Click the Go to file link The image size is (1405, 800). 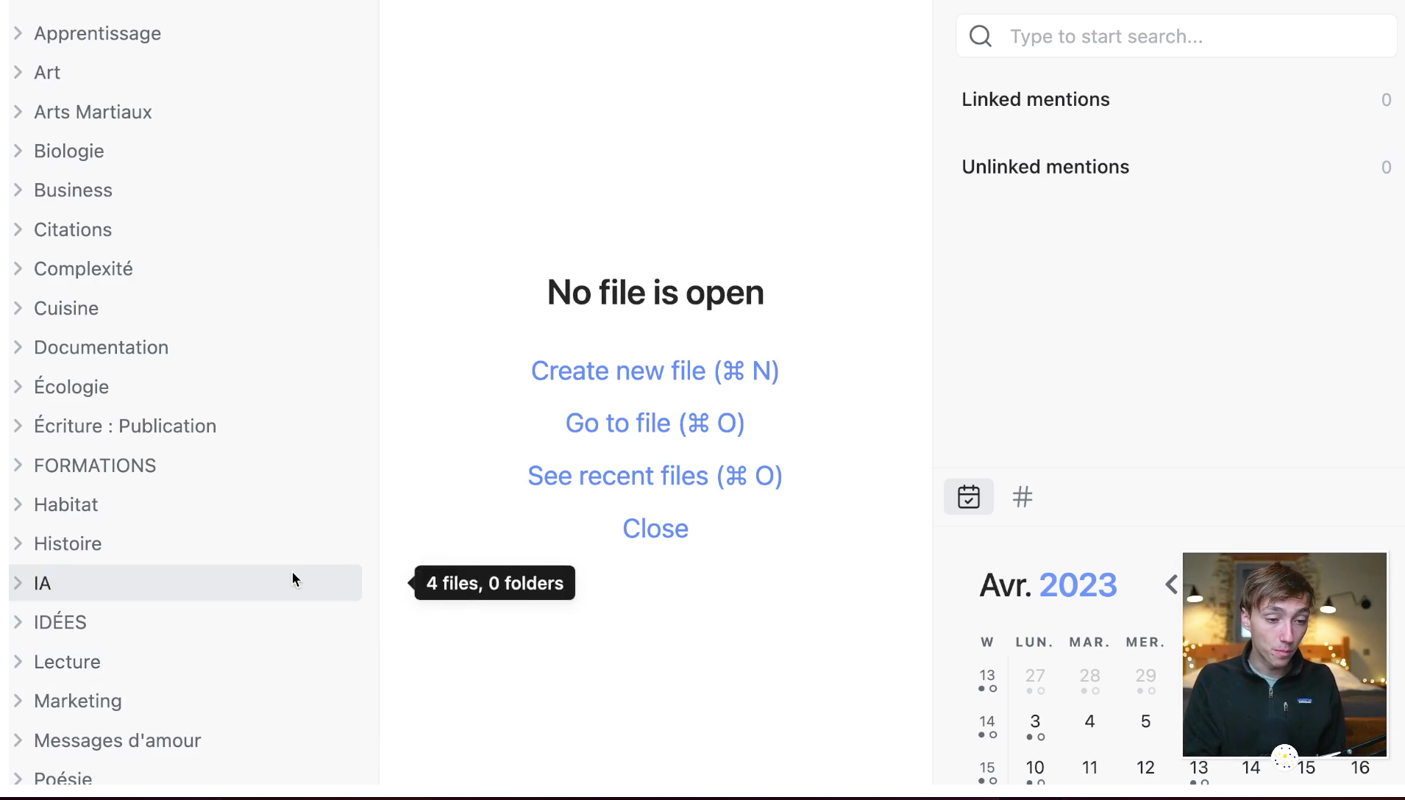[655, 423]
